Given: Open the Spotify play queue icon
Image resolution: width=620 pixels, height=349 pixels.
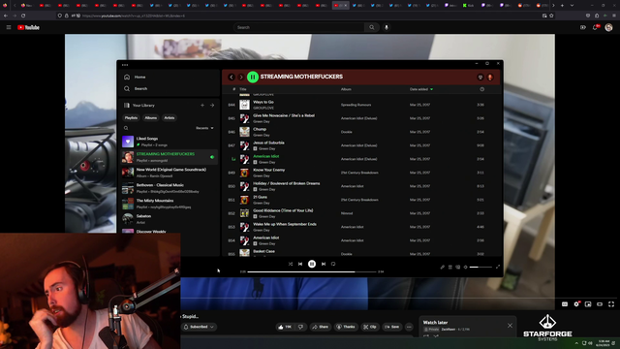Looking at the screenshot, I should pos(449,268).
